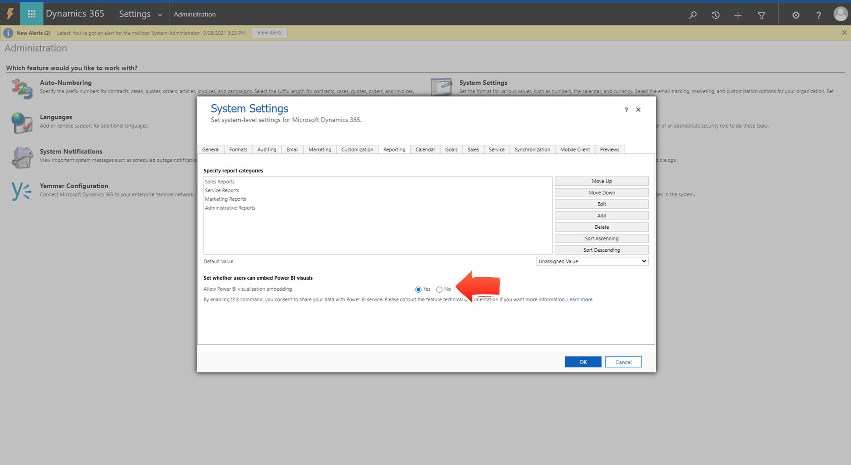Click the alerts info icon

coord(8,33)
